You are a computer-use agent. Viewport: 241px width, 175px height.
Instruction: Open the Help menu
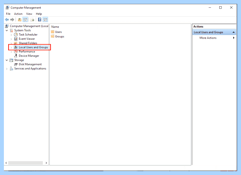[39, 14]
